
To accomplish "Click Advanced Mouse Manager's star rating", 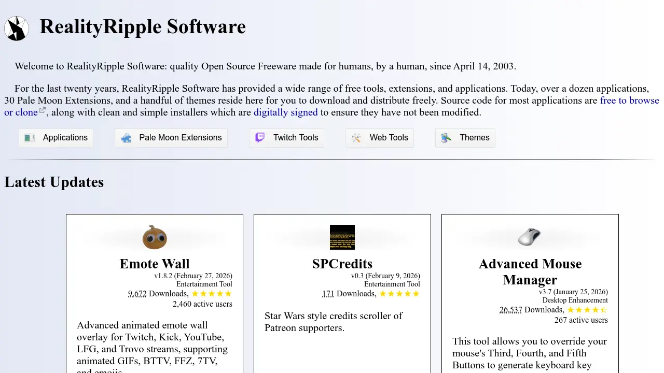I will (587, 310).
